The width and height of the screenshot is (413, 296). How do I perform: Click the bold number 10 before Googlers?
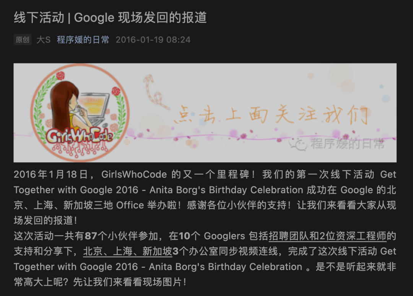(184, 236)
